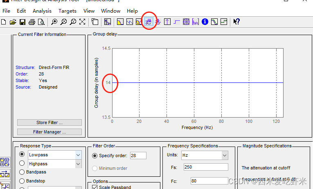Click the Open session folder icon
Image resolution: width=313 pixels, height=189 pixels.
coord(13,22)
